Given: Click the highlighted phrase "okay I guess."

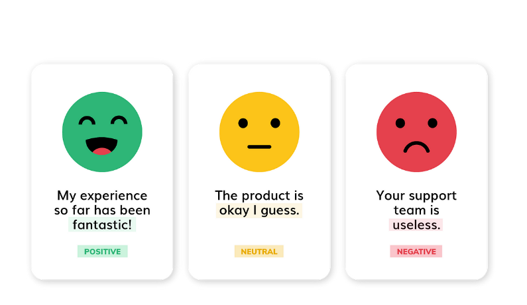Looking at the screenshot, I should pos(259,210).
